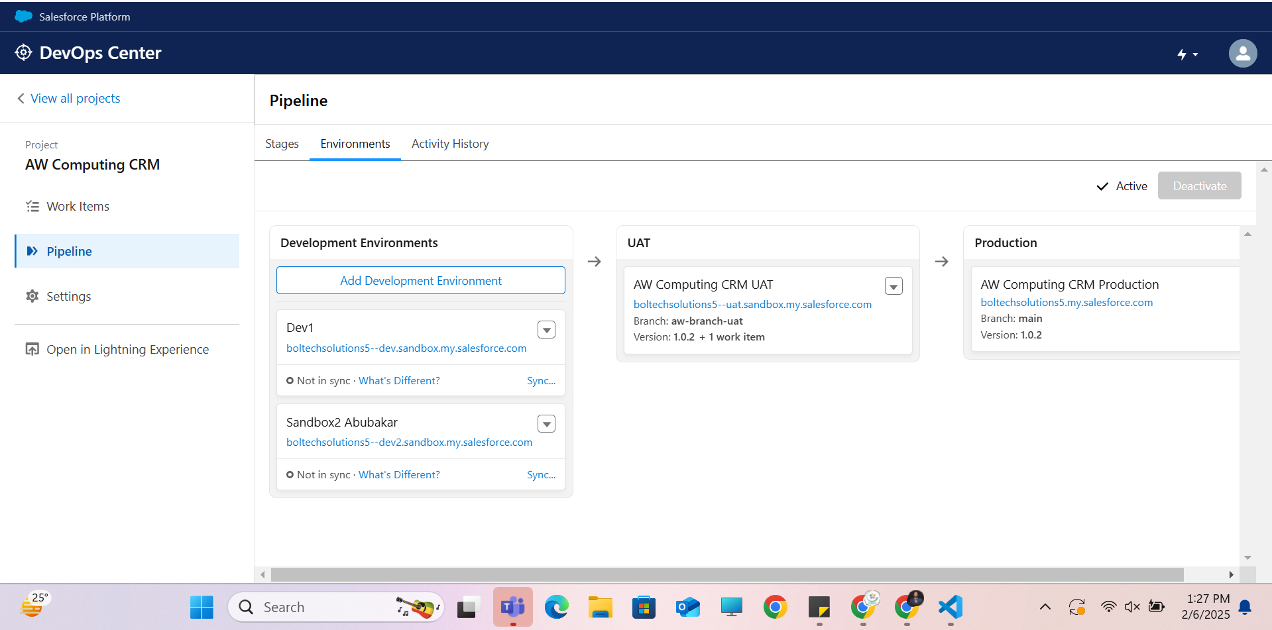The image size is (1272, 630).
Task: Click the taskbar Search box
Action: tap(336, 607)
